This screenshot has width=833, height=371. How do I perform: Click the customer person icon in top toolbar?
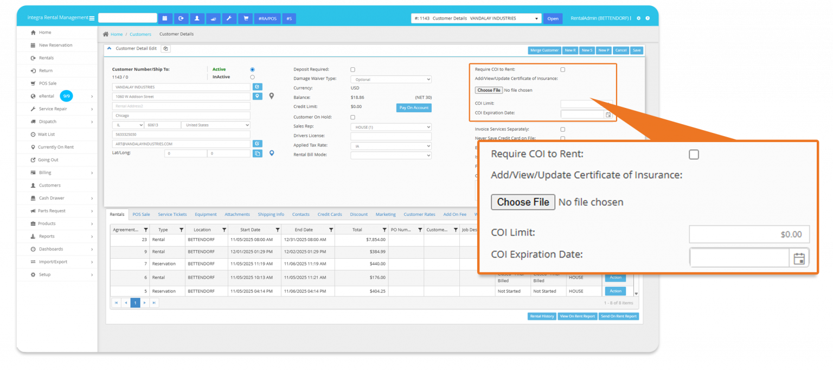[197, 18]
